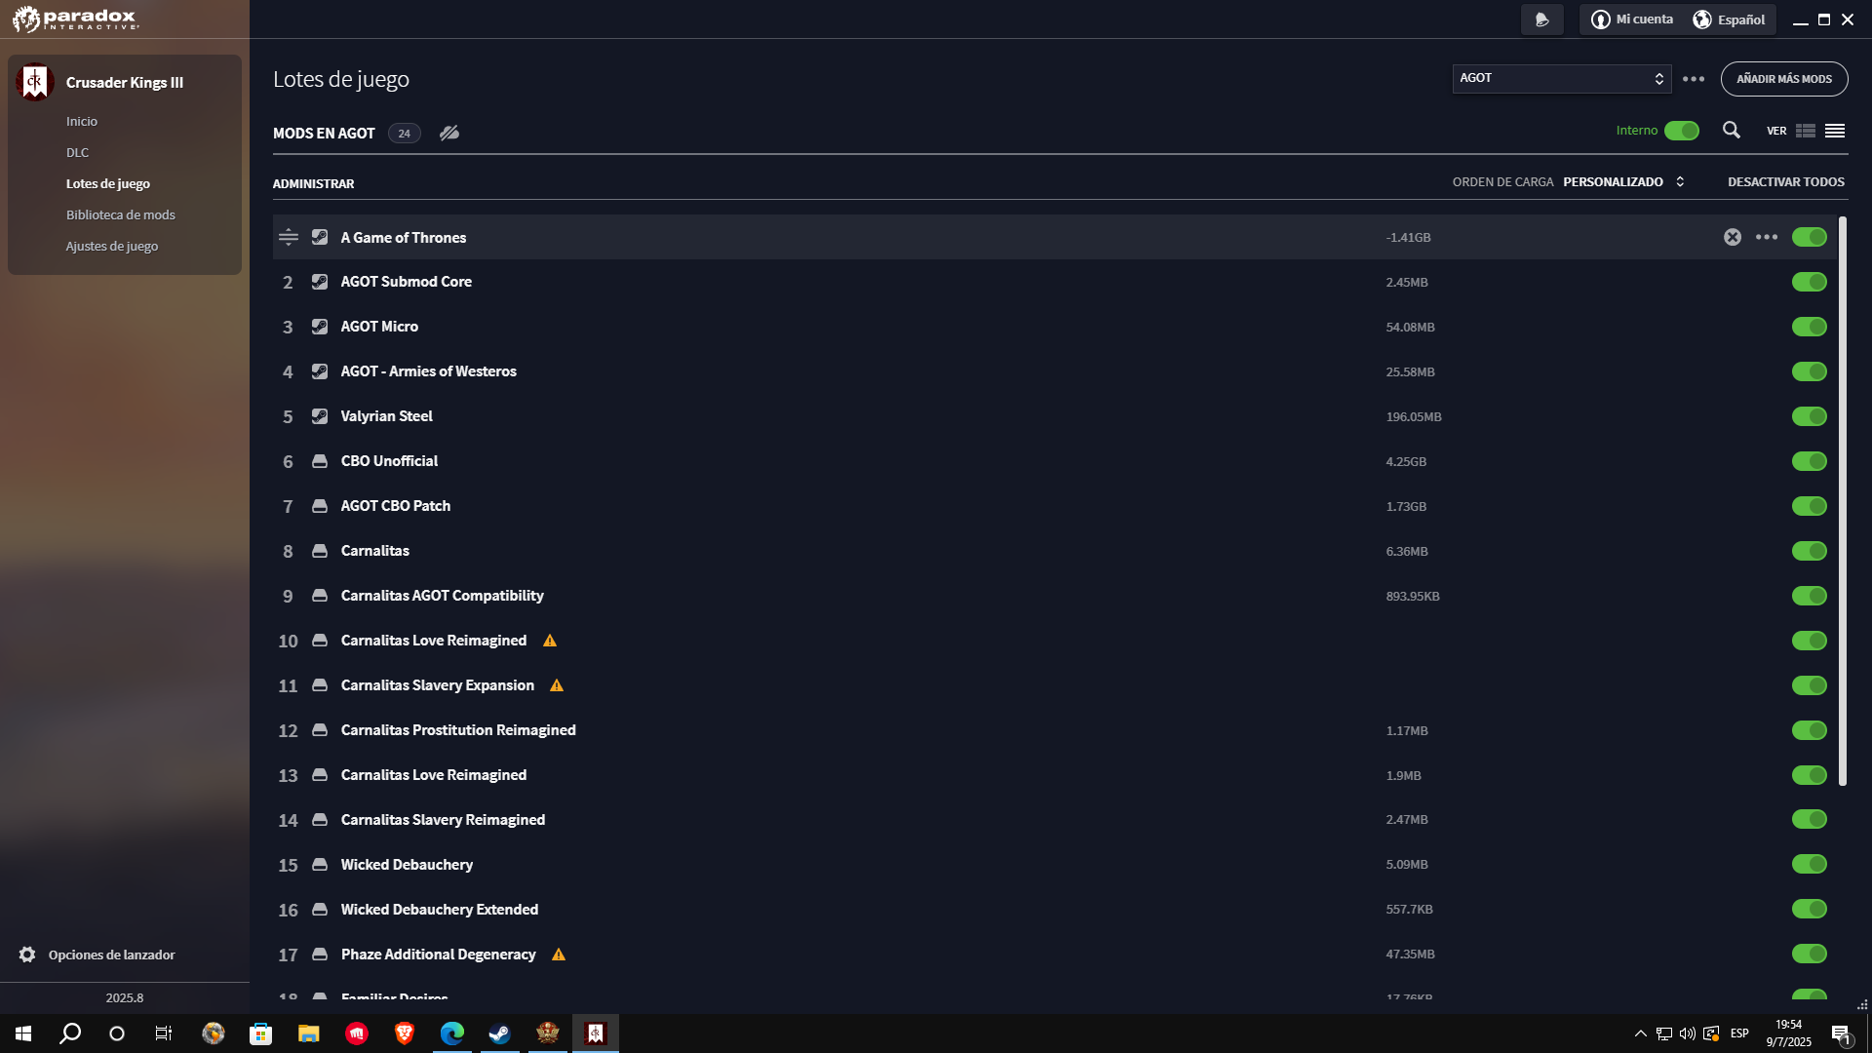
Task: Remove A Game of Thrones mod
Action: point(1733,237)
